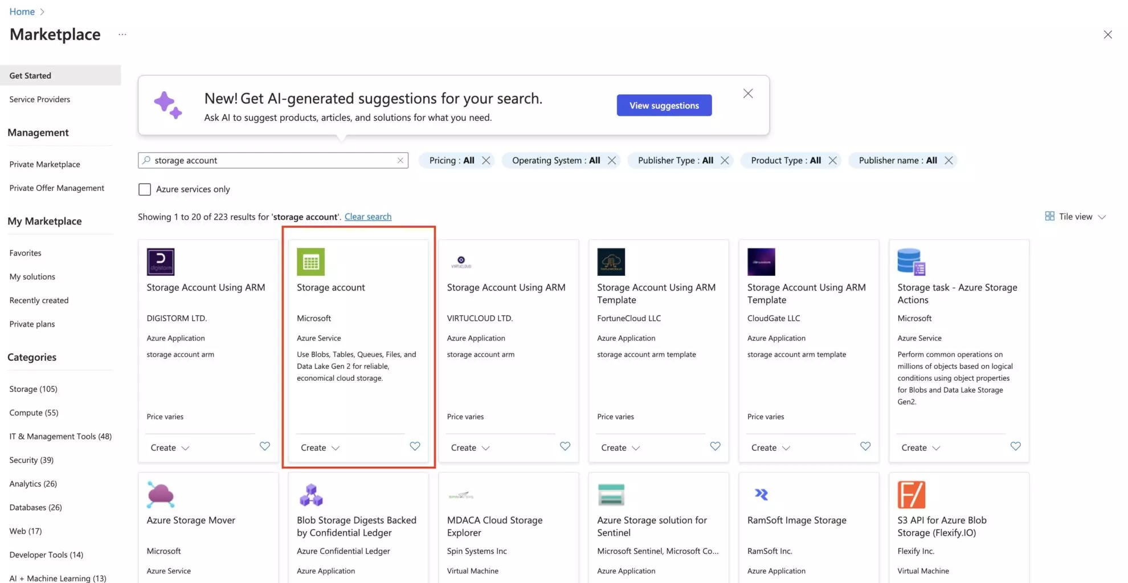Remove the Product Type filter
The height and width of the screenshot is (583, 1128).
click(x=832, y=161)
